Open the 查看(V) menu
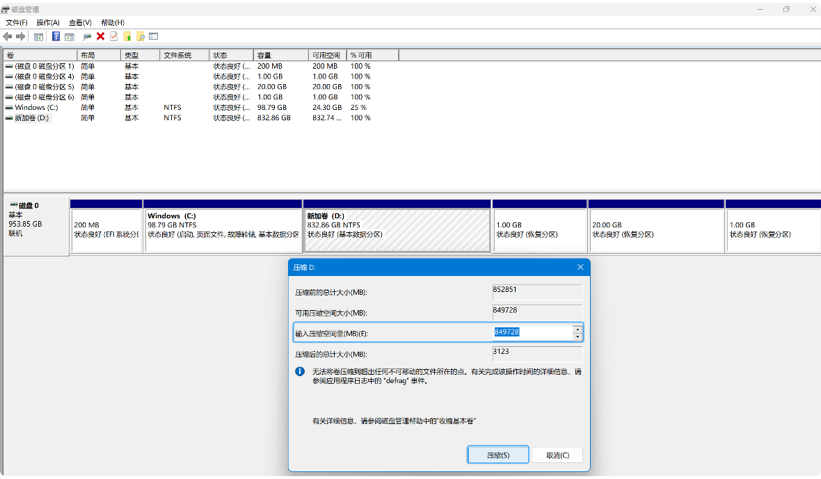Viewport: 821px width, 479px height. coord(80,23)
